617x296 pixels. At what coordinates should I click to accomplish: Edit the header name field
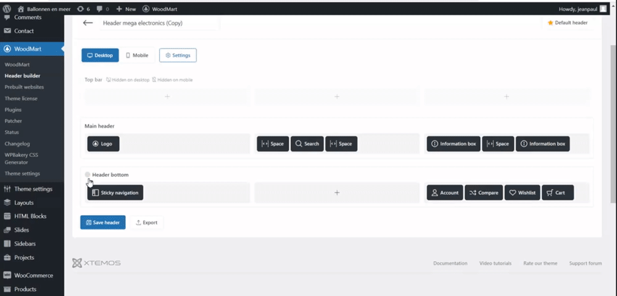click(x=159, y=23)
